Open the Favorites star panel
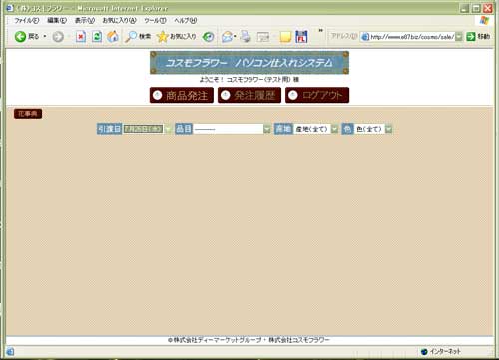 162,37
